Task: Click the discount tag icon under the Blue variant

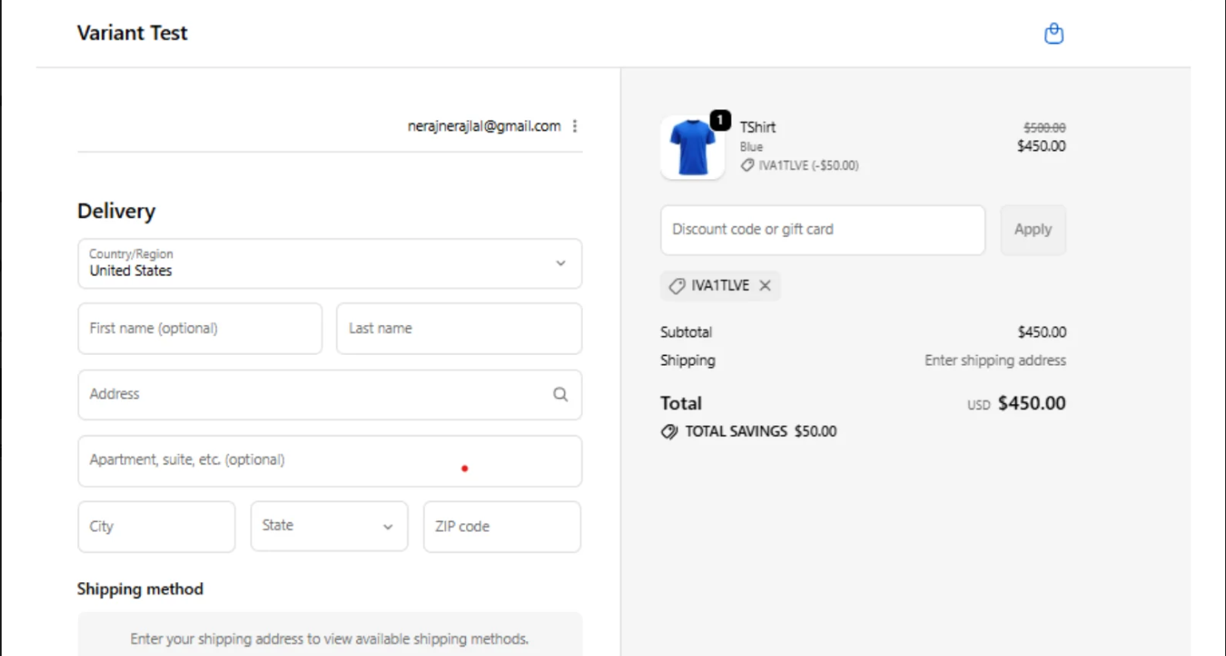Action: tap(748, 166)
